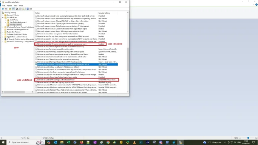The image size is (258, 145).
Task: Click the Show/Hide Action Pane toolbar icon
Action: (31, 9)
